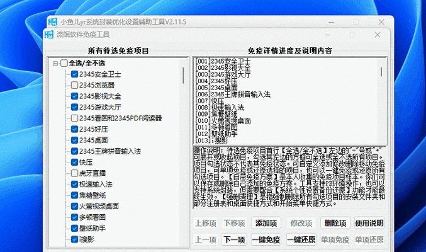Uncheck 2345王牌拼音输入法 checkbox
This screenshot has height=252, width=426.
74,151
